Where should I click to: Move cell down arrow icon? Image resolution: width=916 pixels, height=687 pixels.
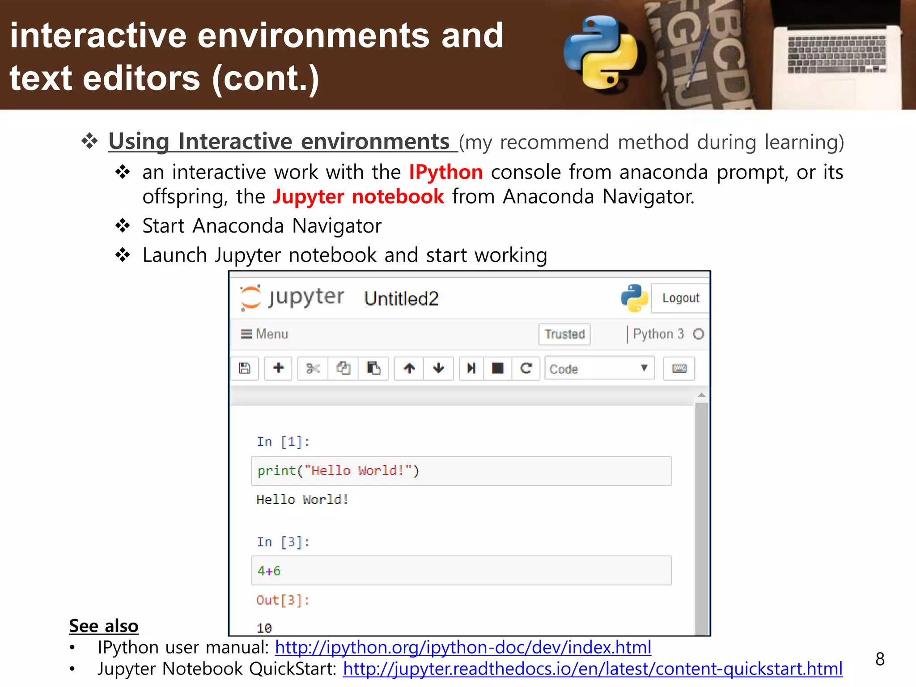(x=439, y=369)
